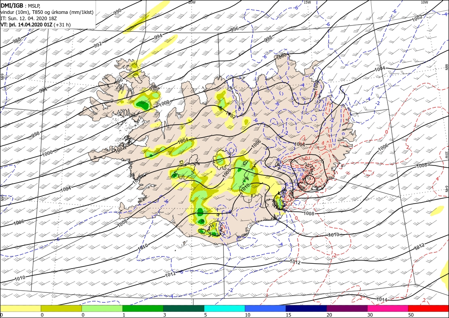
Task: Click the 'DMI/IGB : MSLP,' title line
Action: [x=20, y=6]
